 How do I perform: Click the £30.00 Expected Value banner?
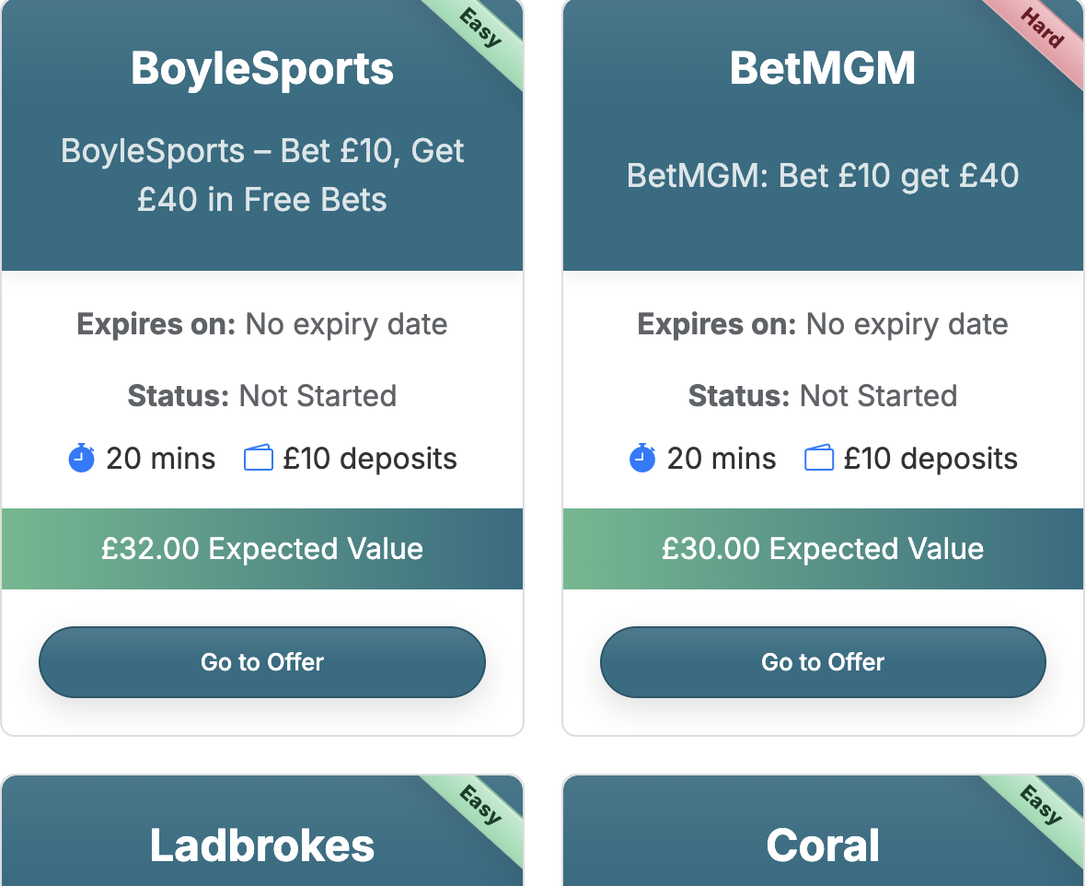point(823,549)
